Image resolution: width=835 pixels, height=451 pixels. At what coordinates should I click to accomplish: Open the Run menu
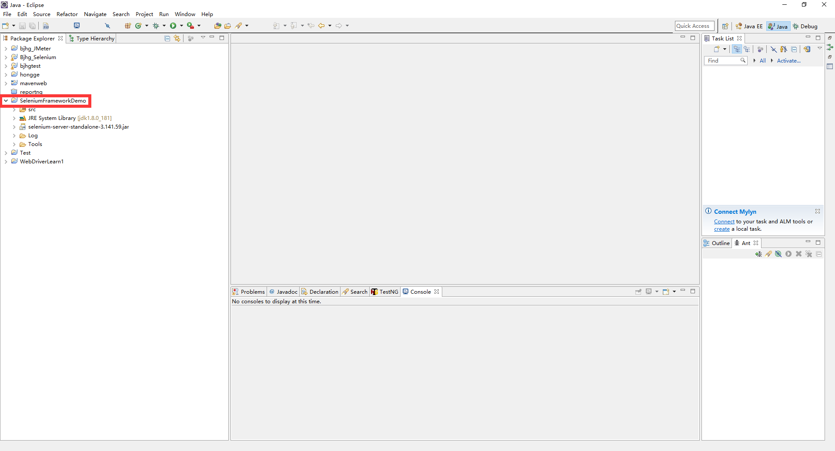164,14
